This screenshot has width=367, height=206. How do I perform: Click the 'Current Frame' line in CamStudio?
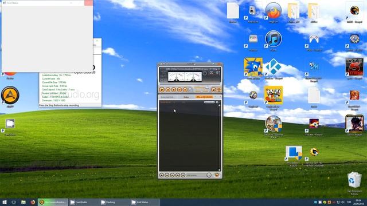[51, 79]
